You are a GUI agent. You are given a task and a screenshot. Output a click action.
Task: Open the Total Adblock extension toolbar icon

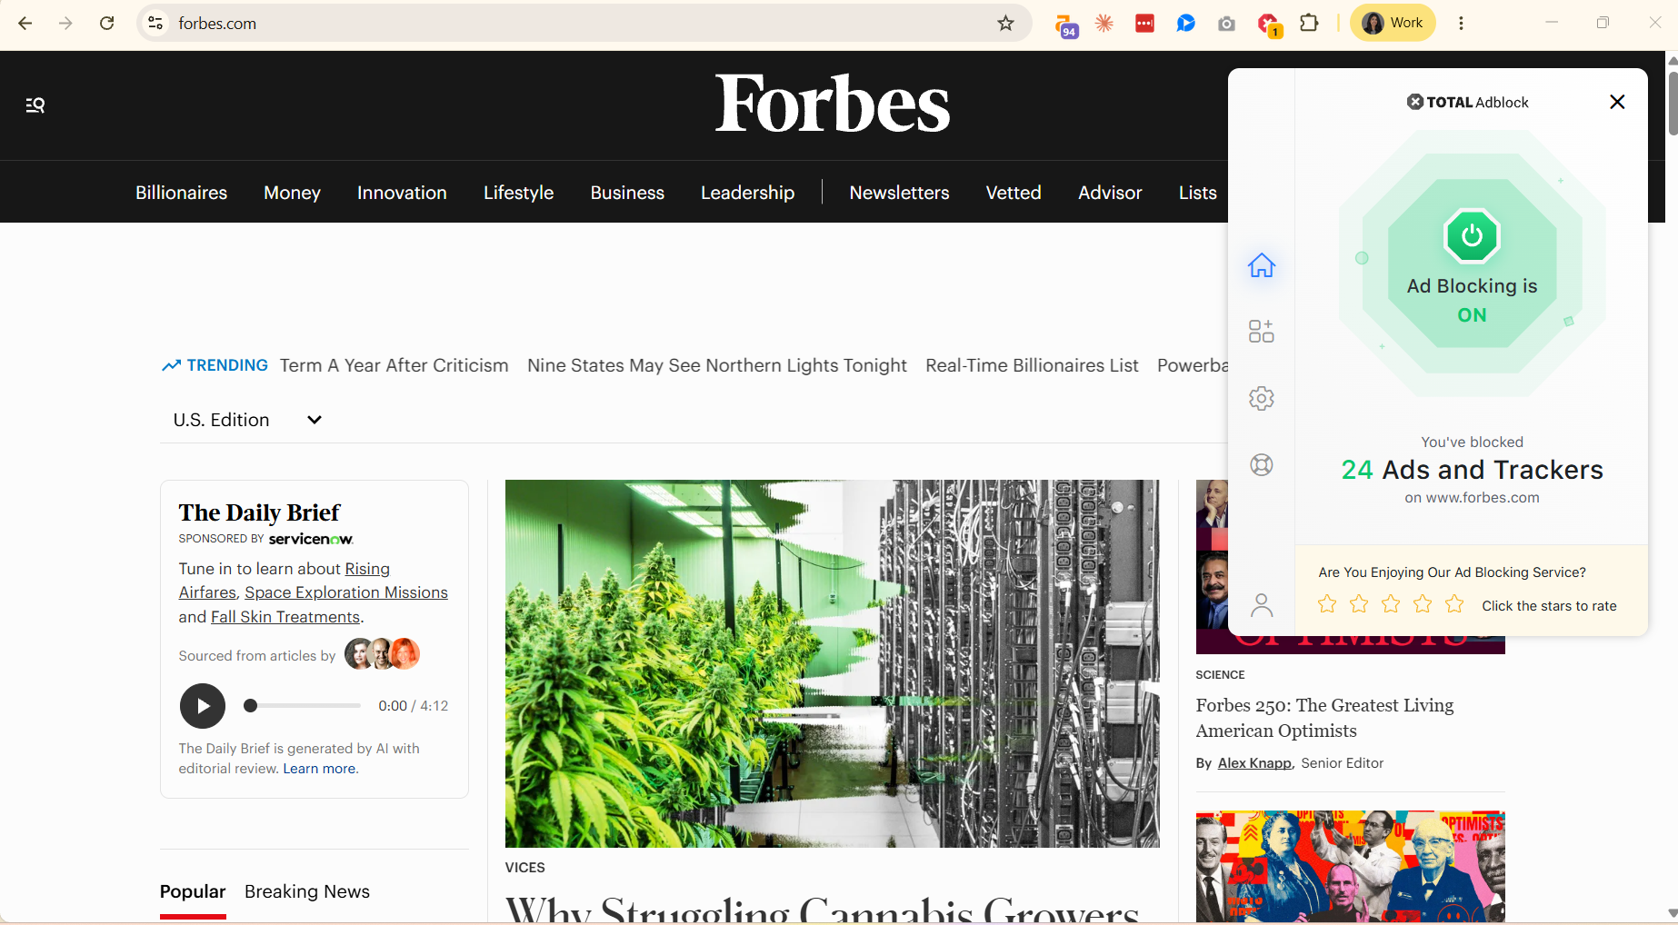click(1268, 25)
